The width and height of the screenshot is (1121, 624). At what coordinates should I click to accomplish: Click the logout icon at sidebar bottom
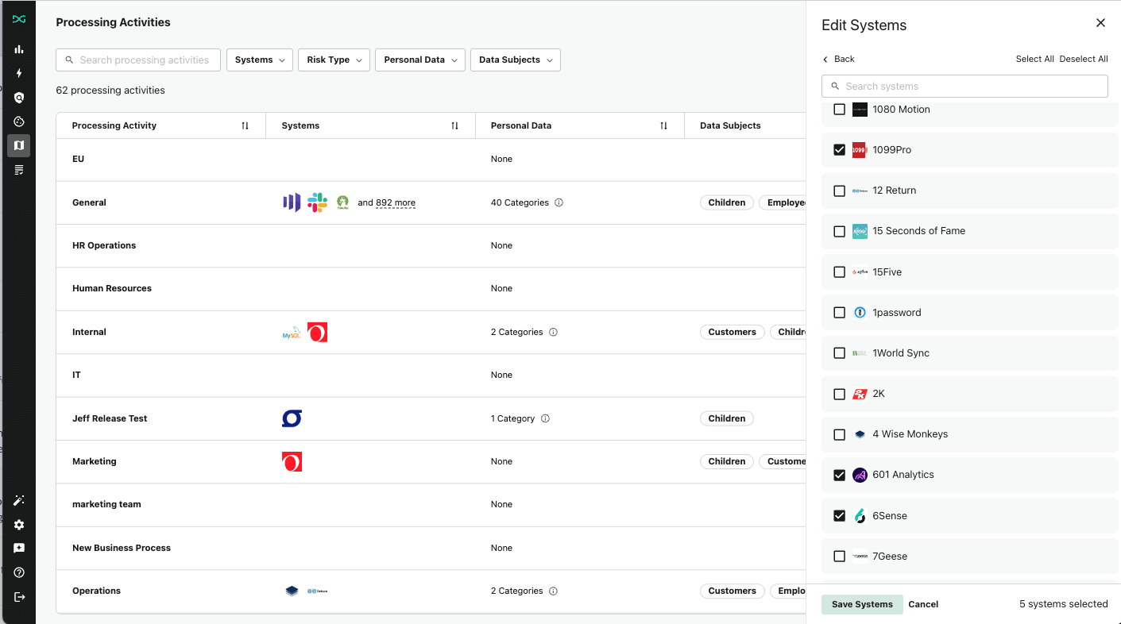tap(19, 597)
